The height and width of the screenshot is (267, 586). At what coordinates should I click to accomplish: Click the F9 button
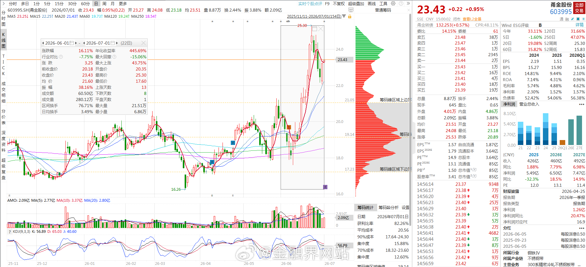tap(327, 4)
